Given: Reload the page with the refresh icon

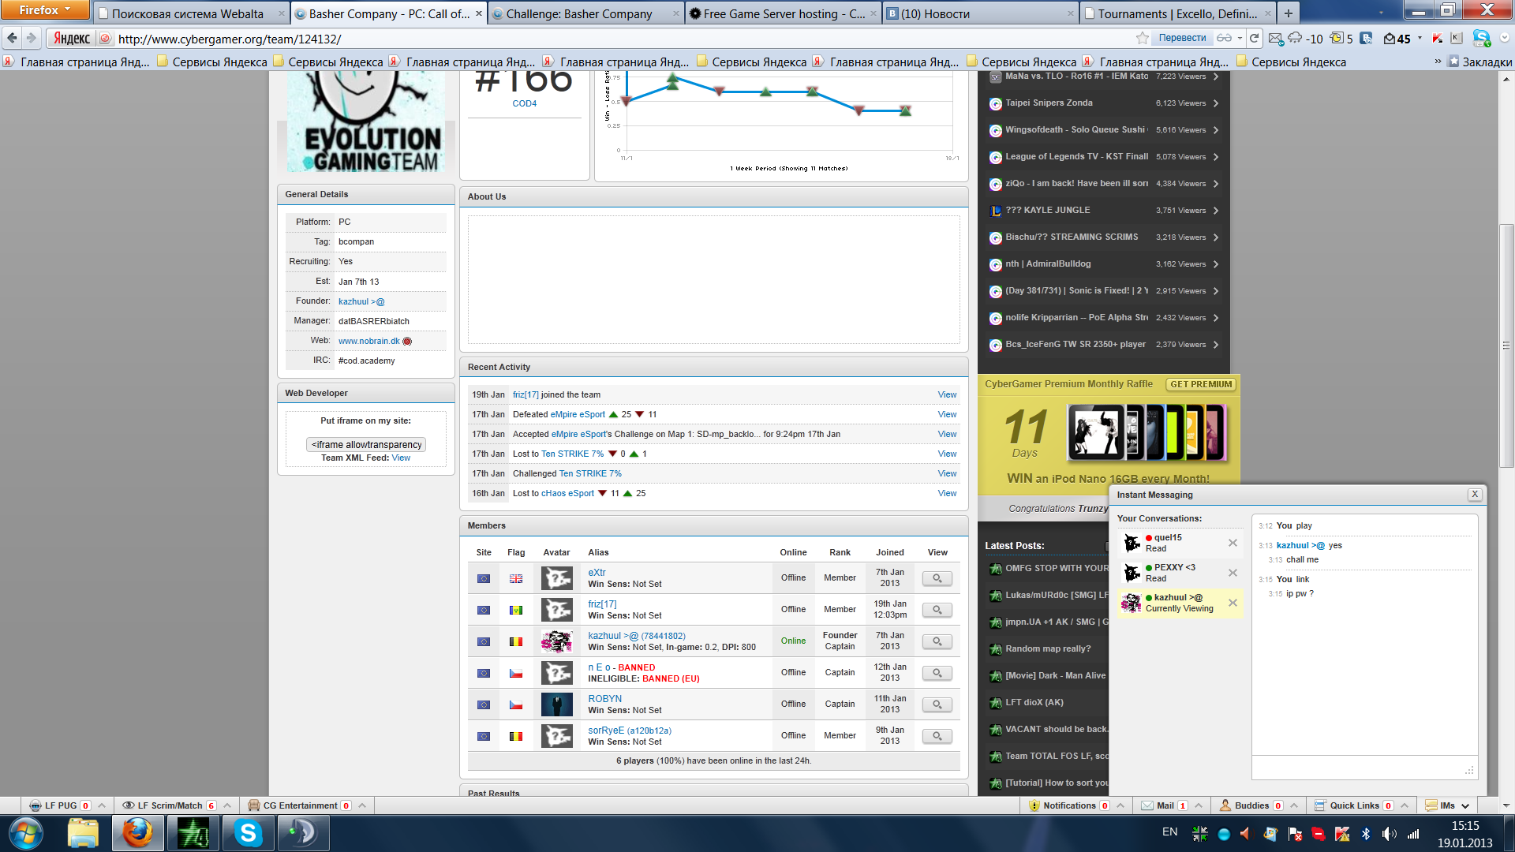Looking at the screenshot, I should pos(1254,38).
